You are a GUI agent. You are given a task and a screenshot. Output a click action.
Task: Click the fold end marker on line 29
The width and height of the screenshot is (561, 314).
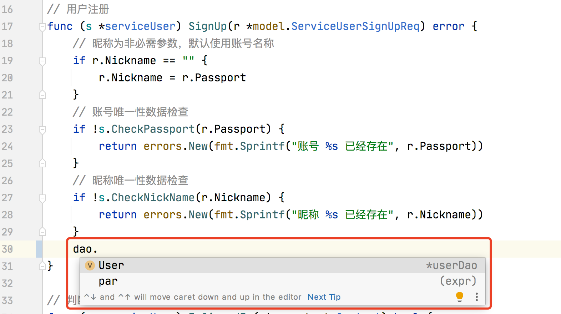[x=42, y=232]
